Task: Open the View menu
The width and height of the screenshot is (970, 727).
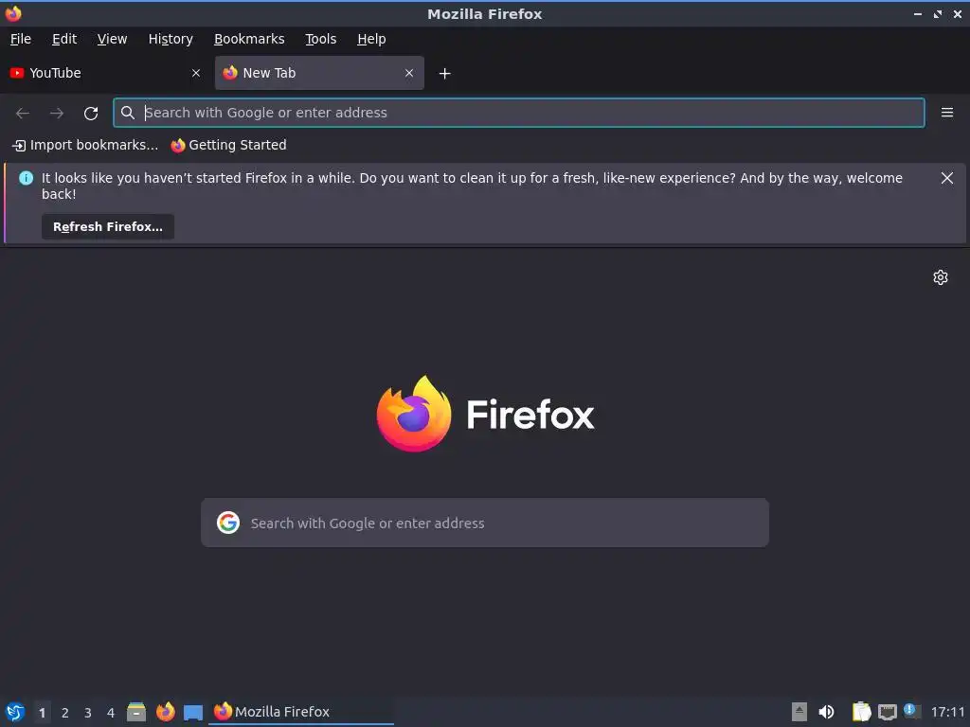Action: pos(112,39)
